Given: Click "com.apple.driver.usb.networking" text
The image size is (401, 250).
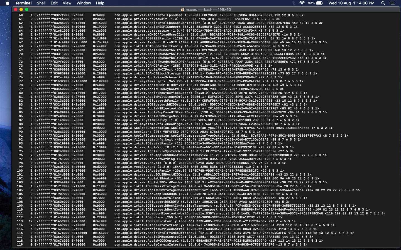Looking at the screenshot, I should [145, 159].
